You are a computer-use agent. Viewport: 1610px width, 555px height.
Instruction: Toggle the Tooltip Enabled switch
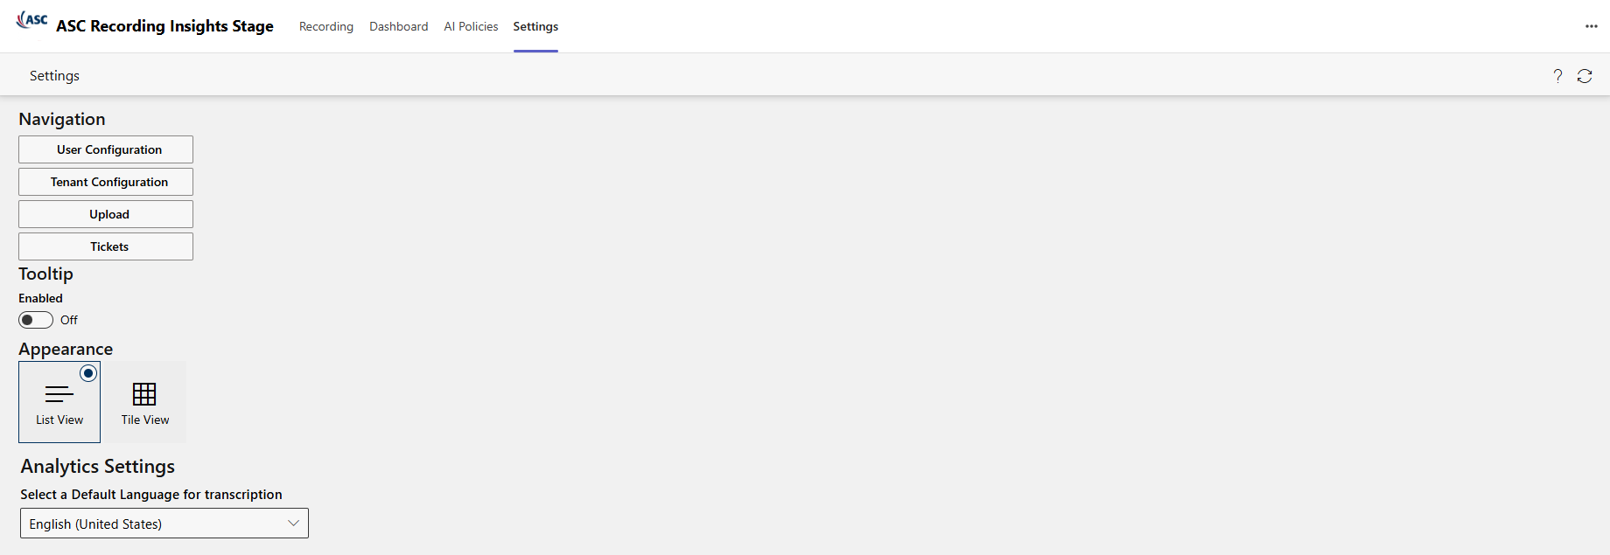point(36,320)
